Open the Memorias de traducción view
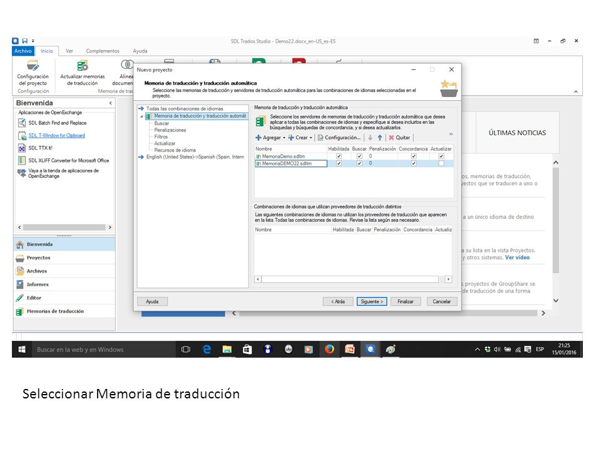The height and width of the screenshot is (451, 601). (x=64, y=311)
